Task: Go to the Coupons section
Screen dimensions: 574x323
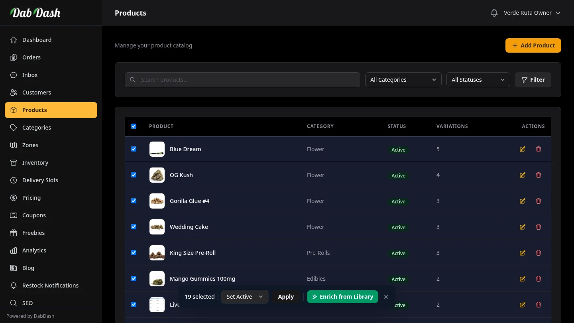Action: point(34,215)
